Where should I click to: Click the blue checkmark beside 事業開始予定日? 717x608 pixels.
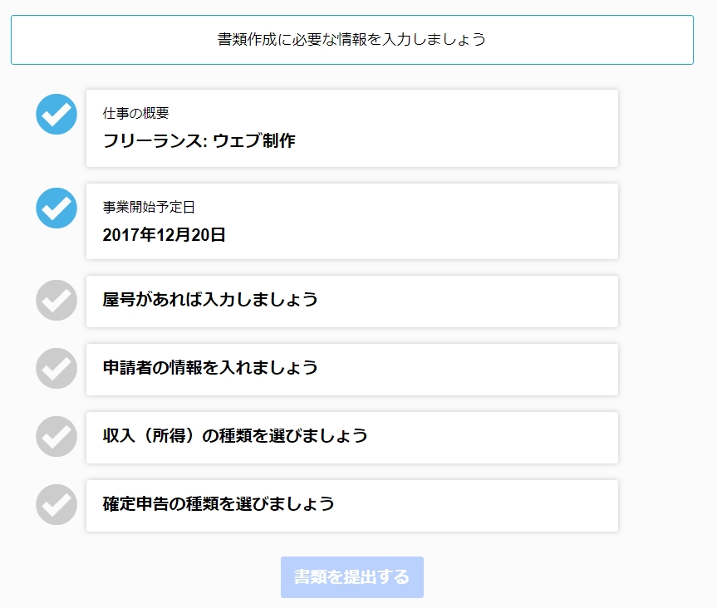pyautogui.click(x=56, y=208)
